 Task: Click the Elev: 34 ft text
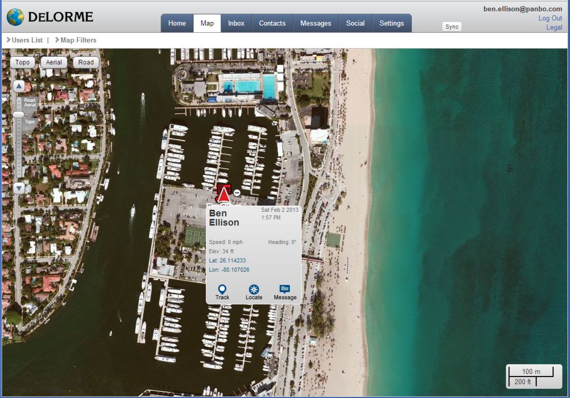[221, 251]
